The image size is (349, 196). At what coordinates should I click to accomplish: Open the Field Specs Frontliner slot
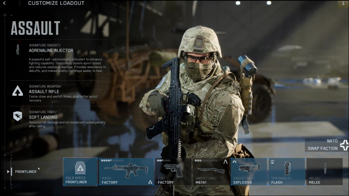pyautogui.click(x=81, y=171)
